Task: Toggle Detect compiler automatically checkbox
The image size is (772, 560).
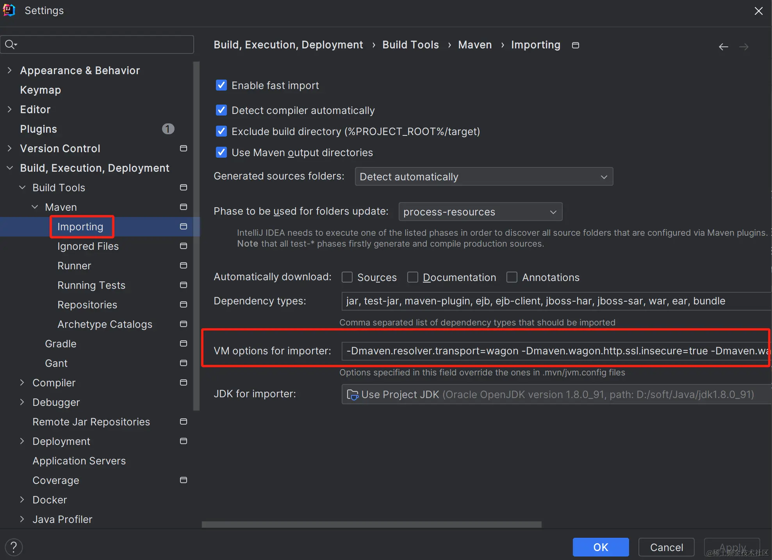Action: pos(221,110)
